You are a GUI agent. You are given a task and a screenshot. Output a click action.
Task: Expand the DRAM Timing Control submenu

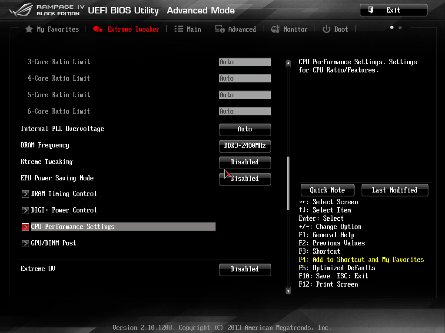point(64,194)
